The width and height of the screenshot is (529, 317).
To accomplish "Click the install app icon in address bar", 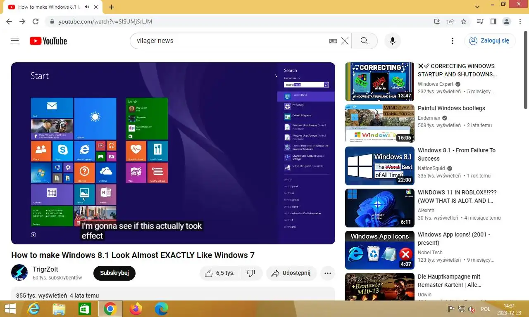I will [x=437, y=21].
